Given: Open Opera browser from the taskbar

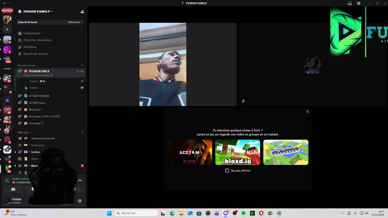Looking at the screenshot, I should [x=261, y=213].
